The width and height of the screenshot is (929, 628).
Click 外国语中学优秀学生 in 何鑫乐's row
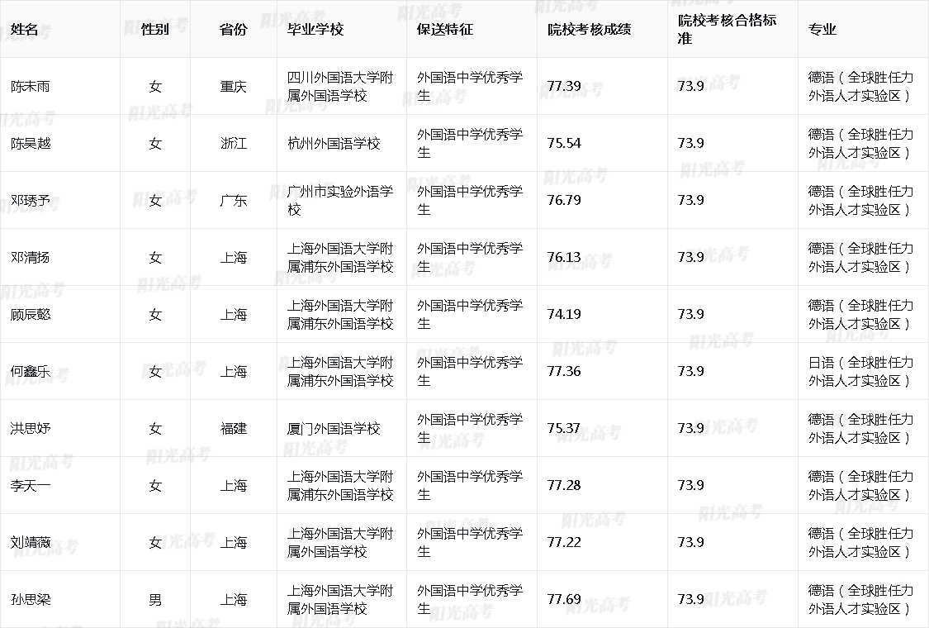[x=470, y=371]
